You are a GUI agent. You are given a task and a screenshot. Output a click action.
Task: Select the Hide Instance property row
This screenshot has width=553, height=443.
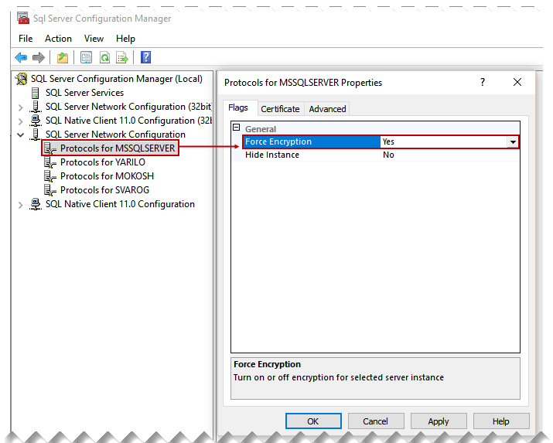coord(381,155)
